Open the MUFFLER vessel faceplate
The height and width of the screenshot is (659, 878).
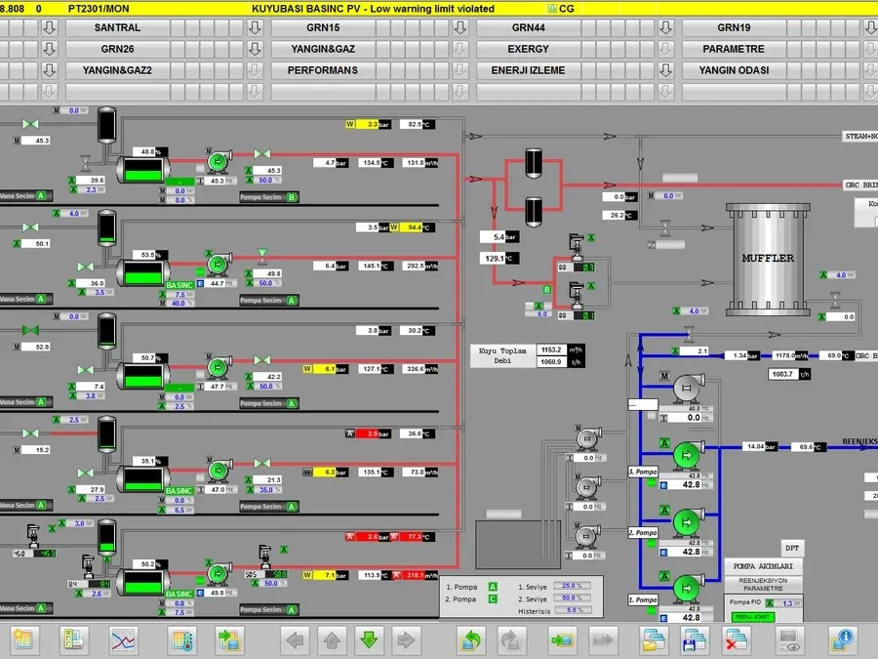tap(768, 259)
